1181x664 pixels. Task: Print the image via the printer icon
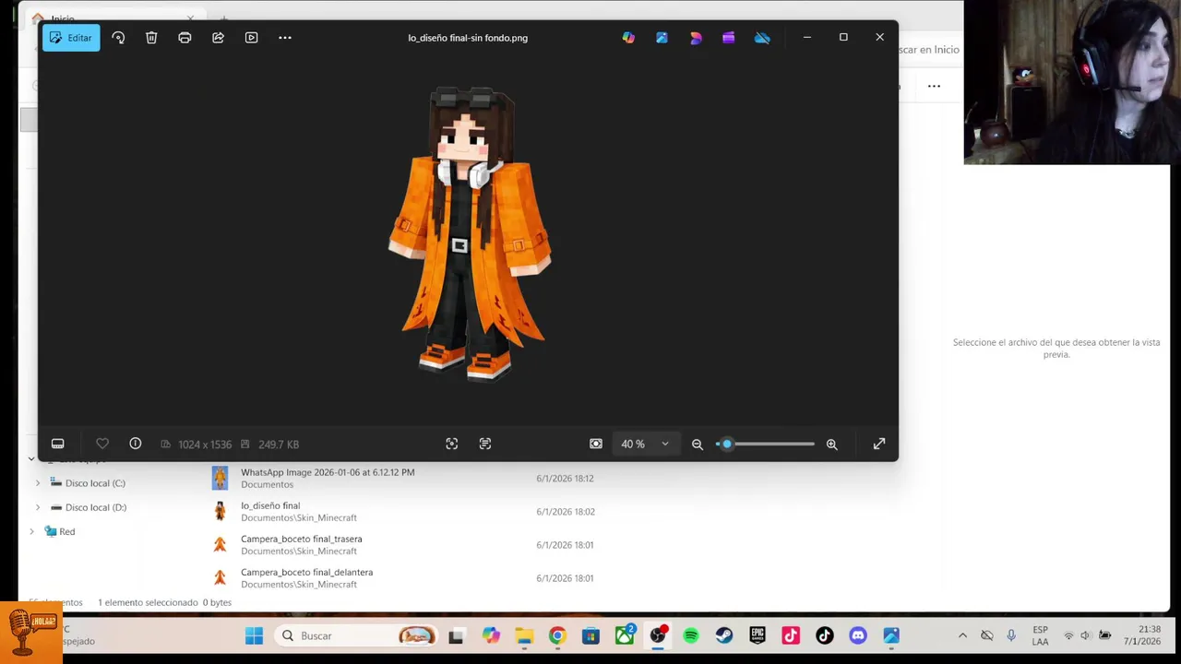tap(185, 38)
